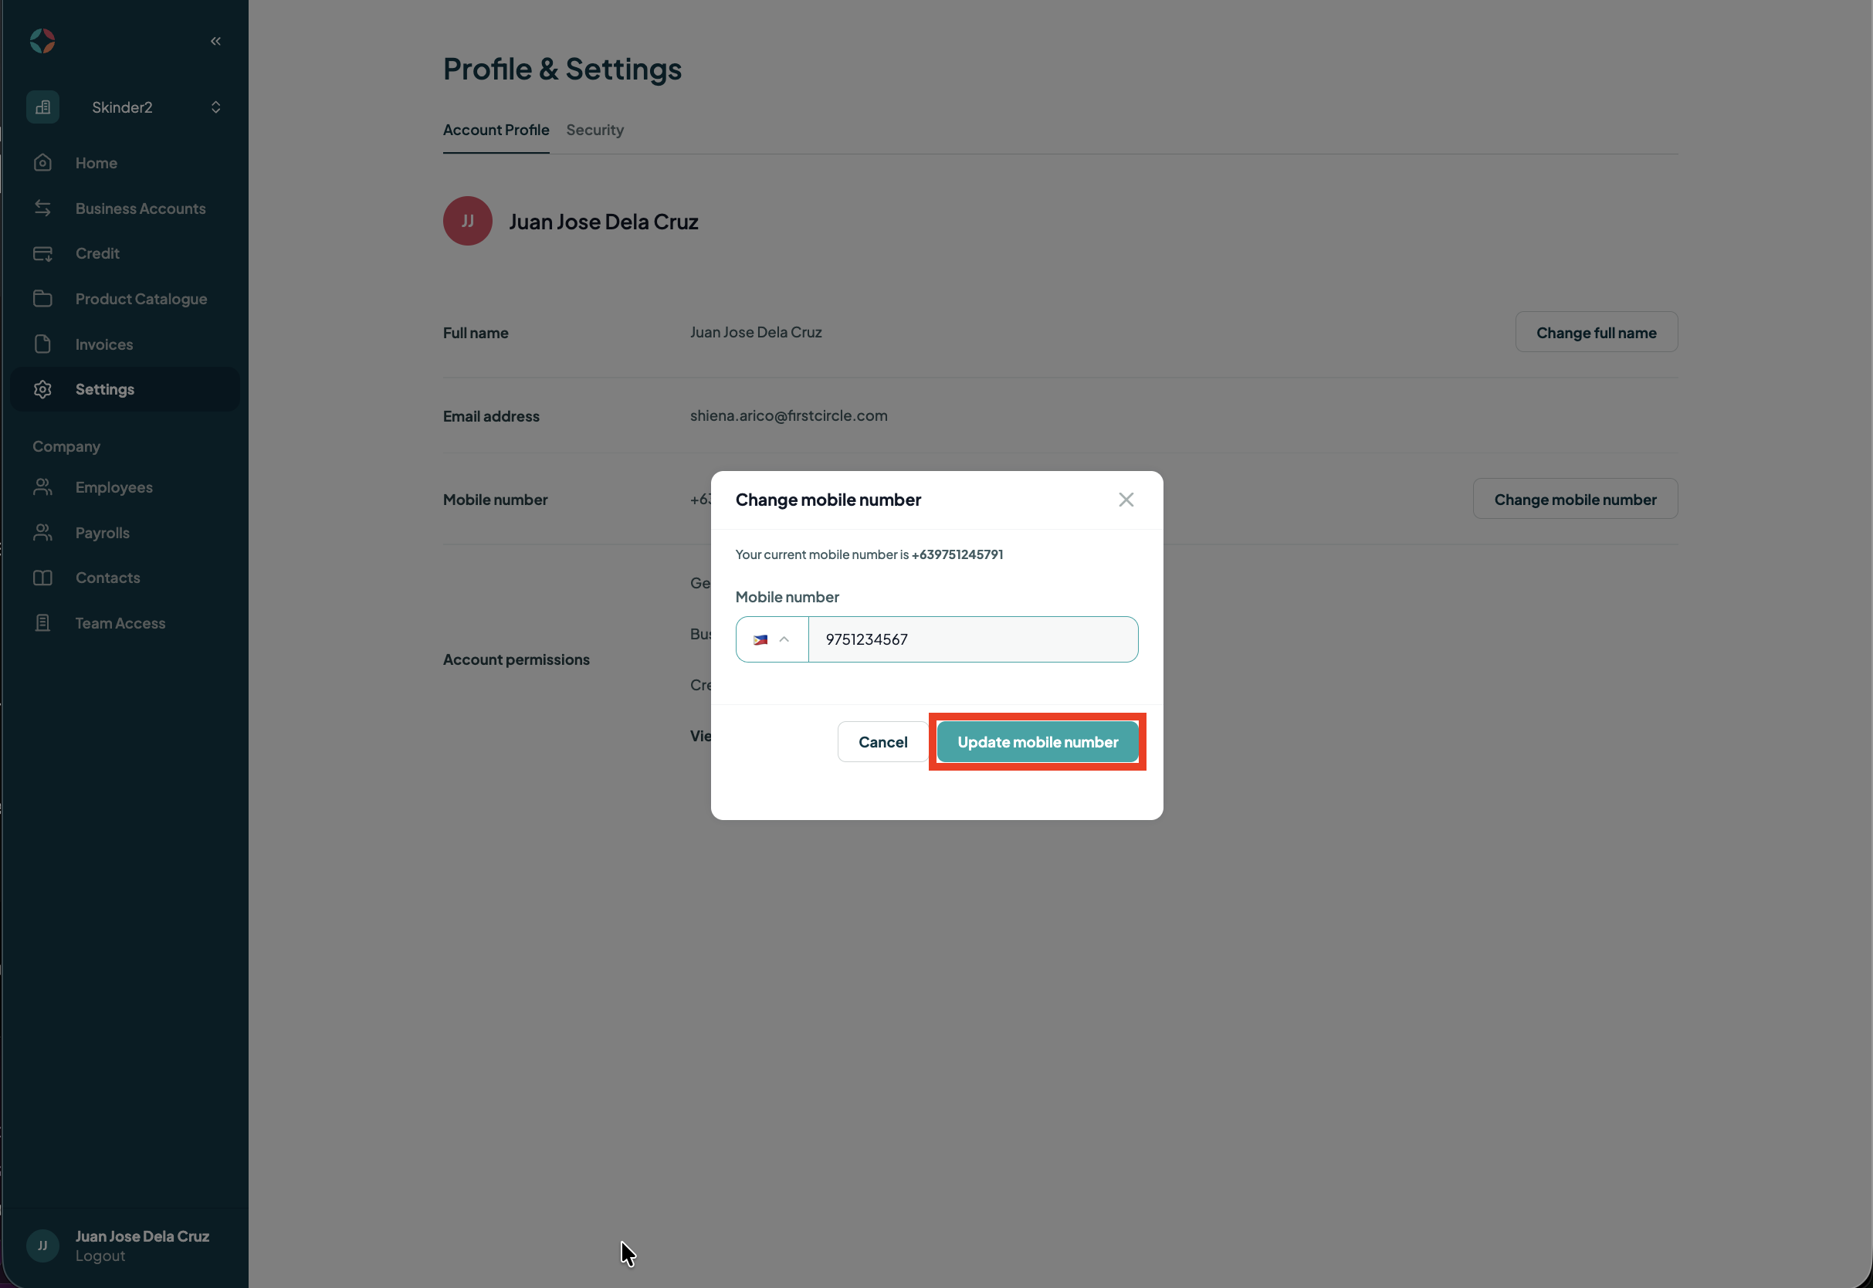Click the Logout link
Screen dimensions: 1873x1288
100,1256
